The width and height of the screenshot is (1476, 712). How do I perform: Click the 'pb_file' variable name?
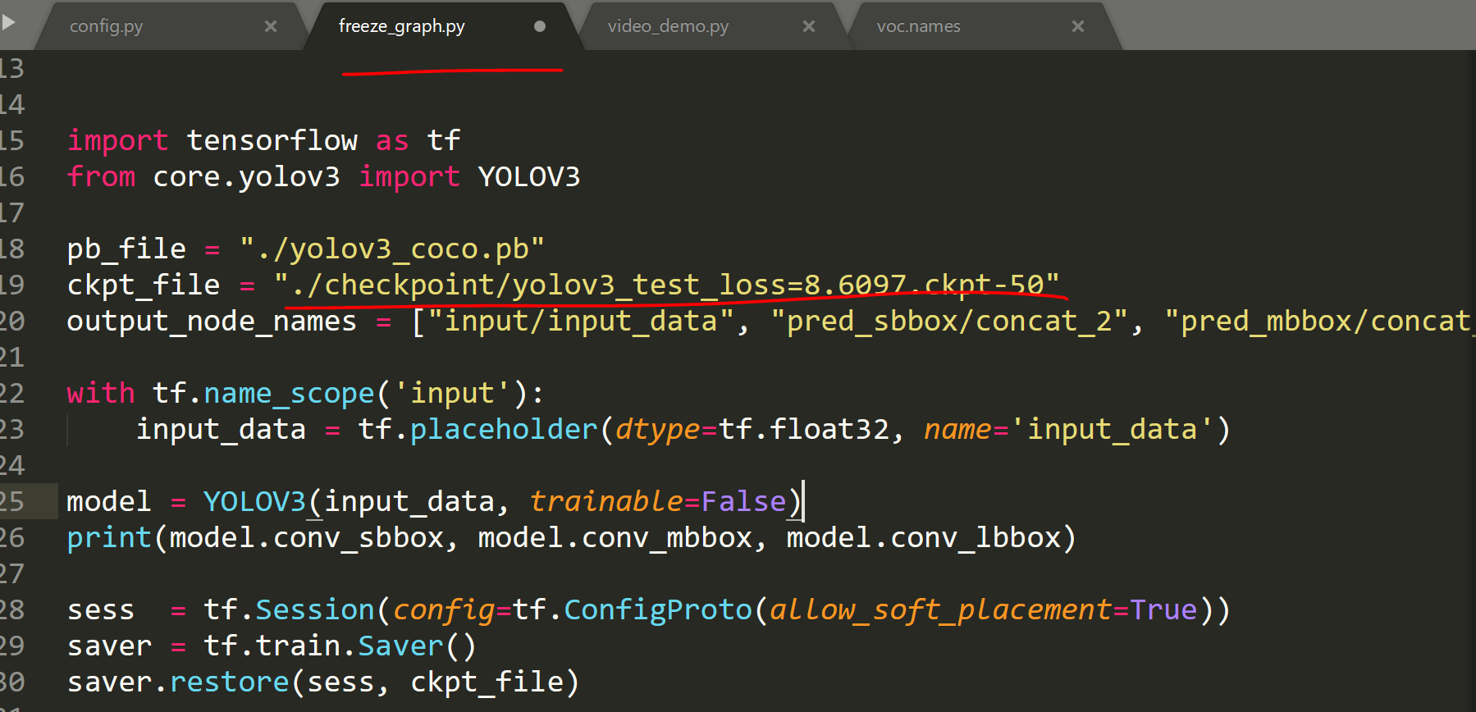coord(126,249)
